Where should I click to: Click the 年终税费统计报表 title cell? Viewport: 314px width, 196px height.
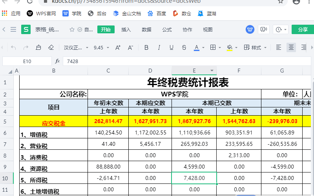(x=188, y=82)
